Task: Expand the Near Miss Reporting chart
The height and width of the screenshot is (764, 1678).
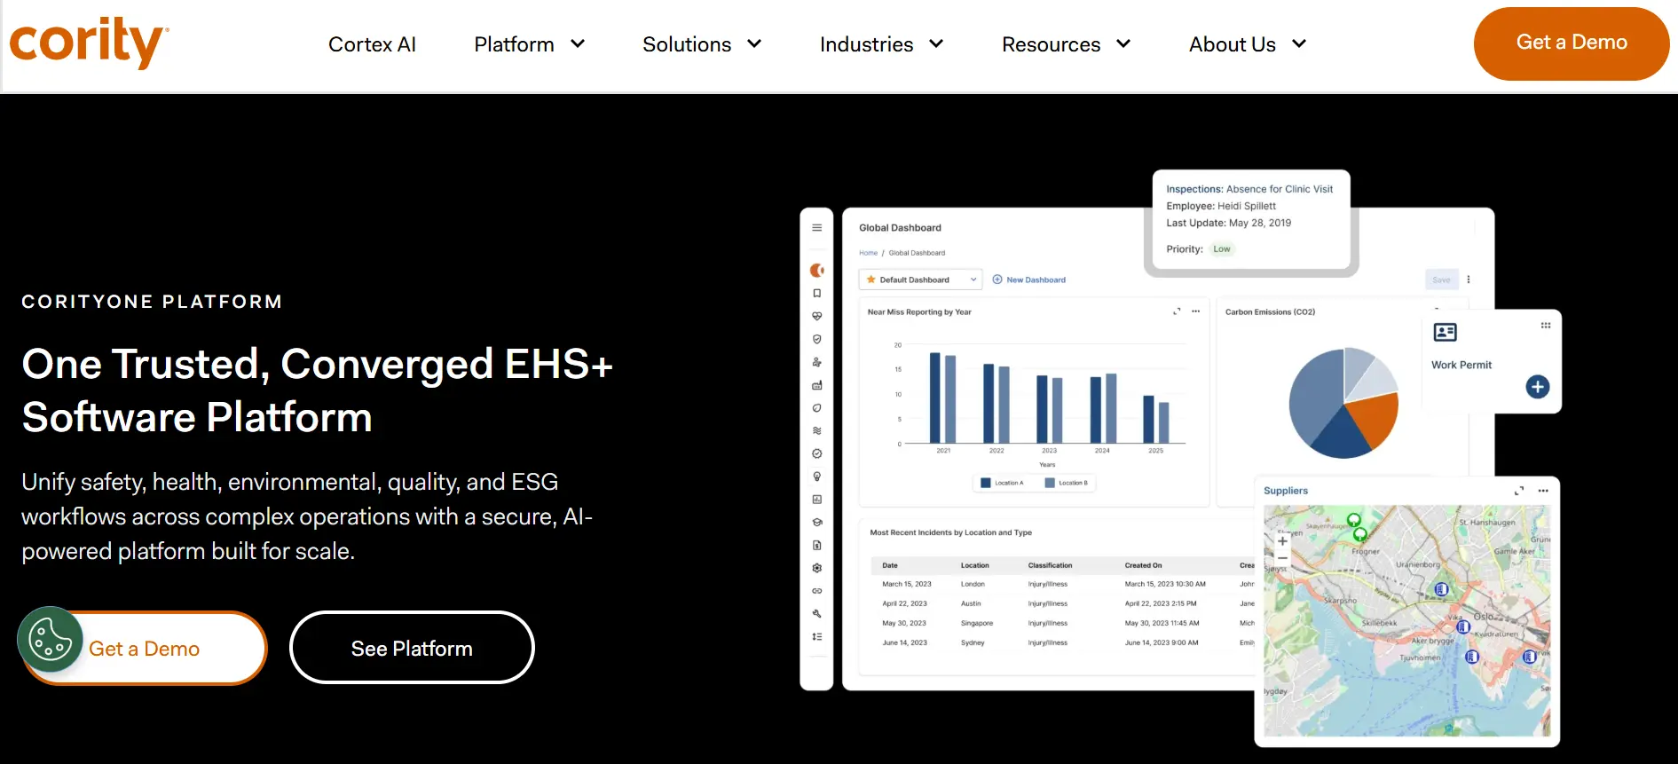Action: coord(1177,311)
